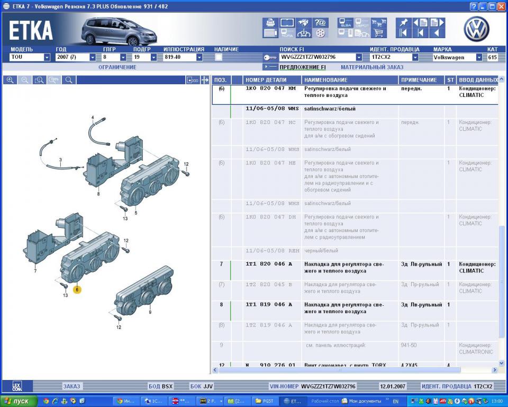This screenshot has height=407, width=508.
Task: Open the list view icon below printer
Action: coord(270,33)
